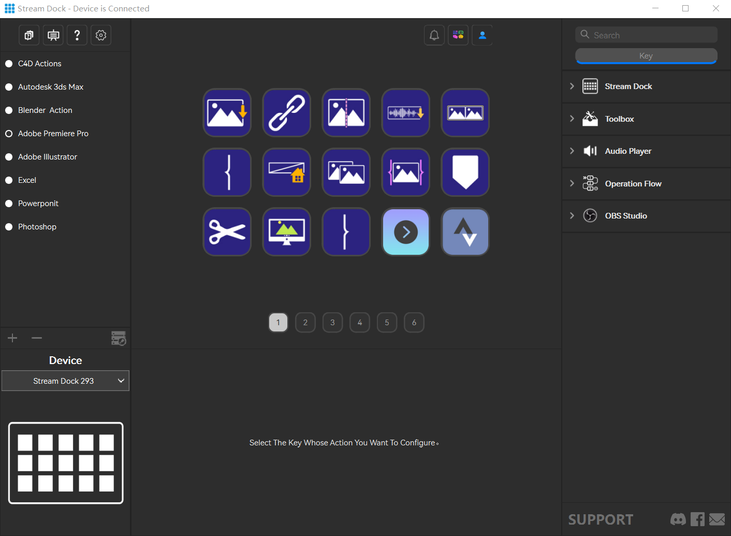Viewport: 731px width, 536px height.
Task: Switch to page 1
Action: 278,323
